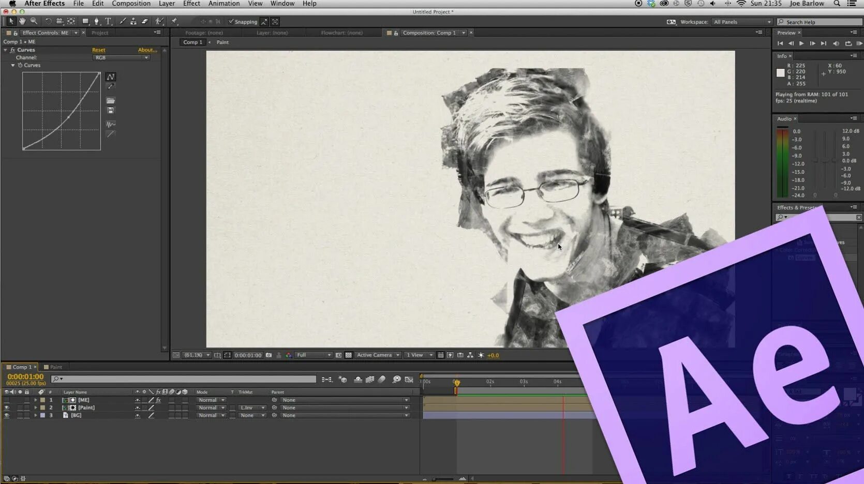Open the Animation menu
Image resolution: width=864 pixels, height=484 pixels.
[224, 4]
